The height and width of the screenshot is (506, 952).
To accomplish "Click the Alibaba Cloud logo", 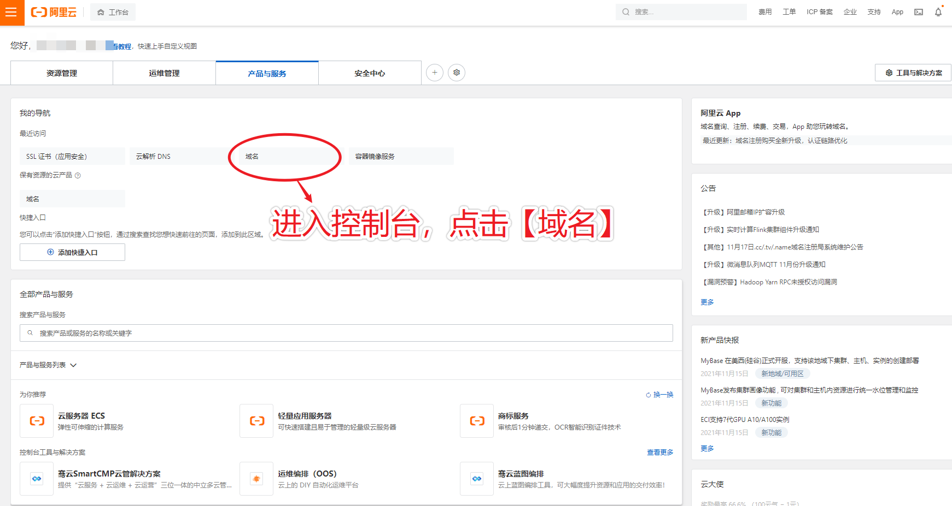I will pyautogui.click(x=54, y=12).
